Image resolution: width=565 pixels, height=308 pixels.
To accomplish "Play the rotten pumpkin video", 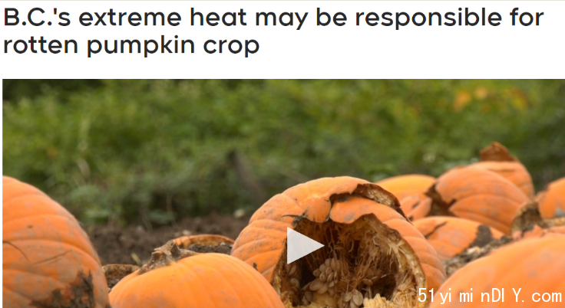I will click(305, 246).
